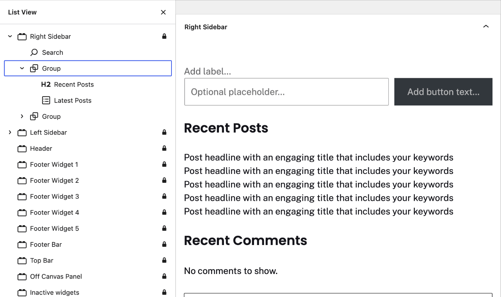Click the Top Bar widget area icon

[x=22, y=261]
